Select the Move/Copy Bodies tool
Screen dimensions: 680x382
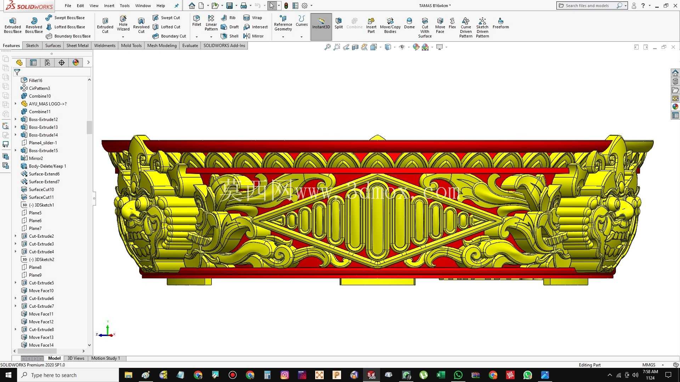coord(390,25)
